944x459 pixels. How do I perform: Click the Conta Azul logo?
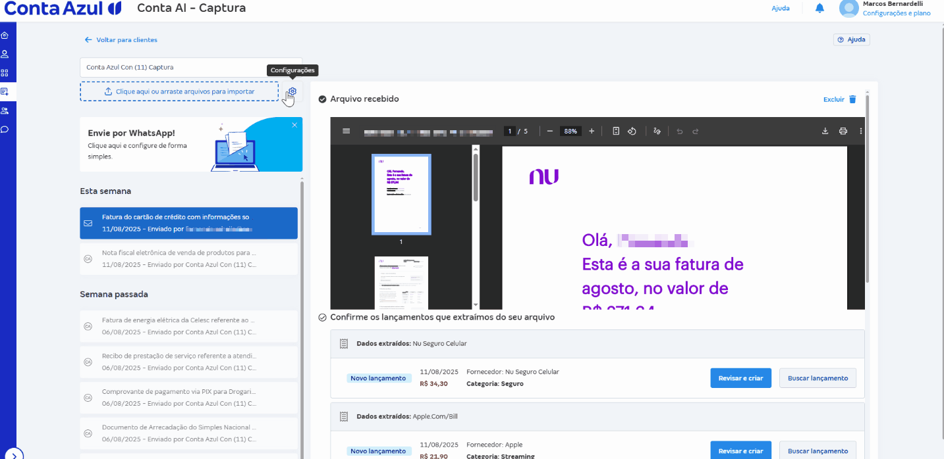click(63, 9)
